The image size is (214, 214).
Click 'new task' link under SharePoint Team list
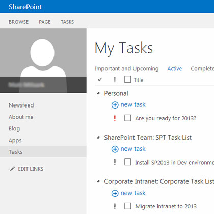pyautogui.click(x=133, y=149)
